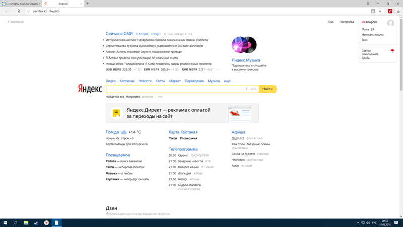Reload the page with refresh icon
The image size is (403, 227).
[29, 11]
